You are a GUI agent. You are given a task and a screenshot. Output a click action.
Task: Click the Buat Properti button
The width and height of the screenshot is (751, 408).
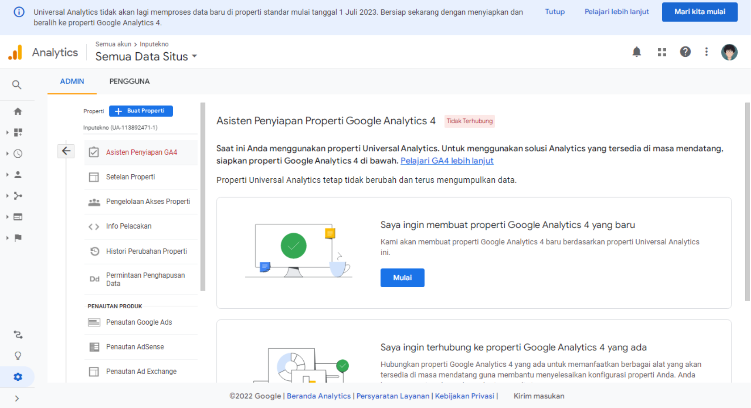pyautogui.click(x=141, y=111)
